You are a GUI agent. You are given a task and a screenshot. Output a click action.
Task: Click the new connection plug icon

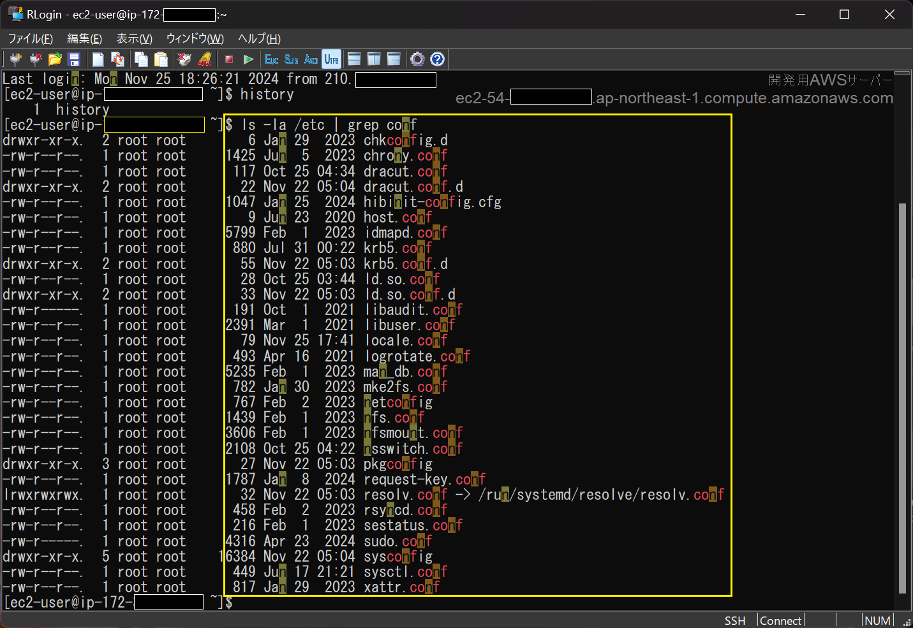[16, 59]
